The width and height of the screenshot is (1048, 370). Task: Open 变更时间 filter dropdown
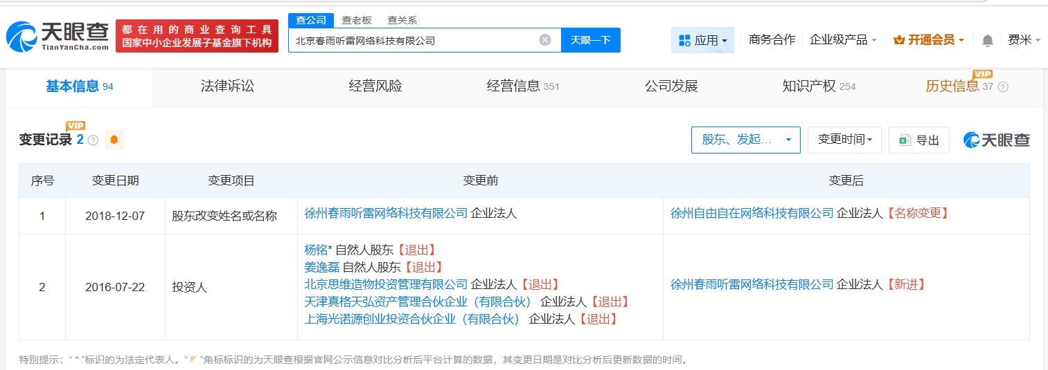point(845,140)
